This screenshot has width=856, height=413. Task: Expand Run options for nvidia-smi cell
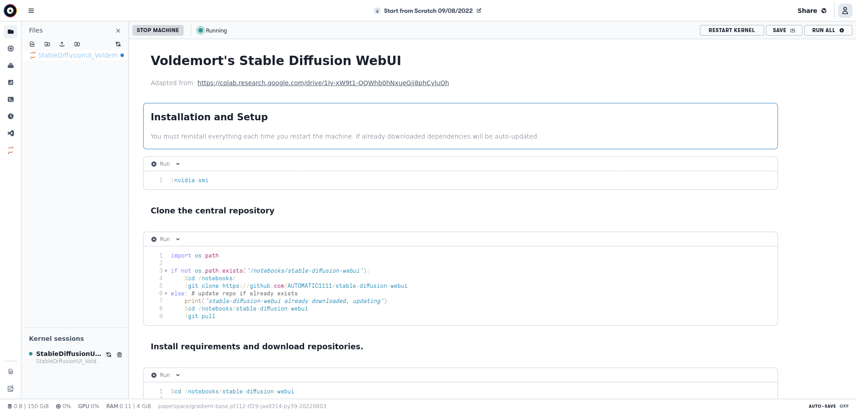[x=178, y=164]
